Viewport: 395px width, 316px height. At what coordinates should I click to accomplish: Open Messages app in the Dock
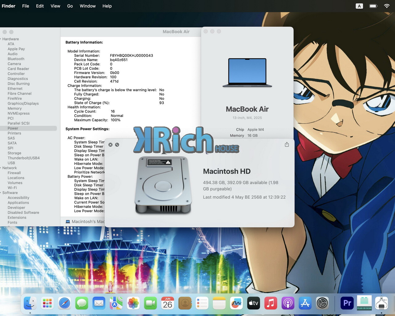coord(82,303)
